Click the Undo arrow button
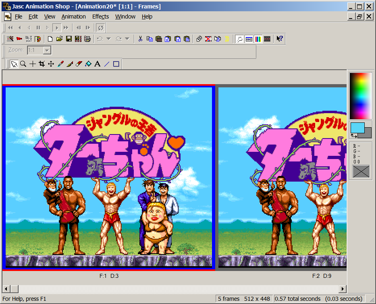Screen dimensions: 376x304 (100, 39)
